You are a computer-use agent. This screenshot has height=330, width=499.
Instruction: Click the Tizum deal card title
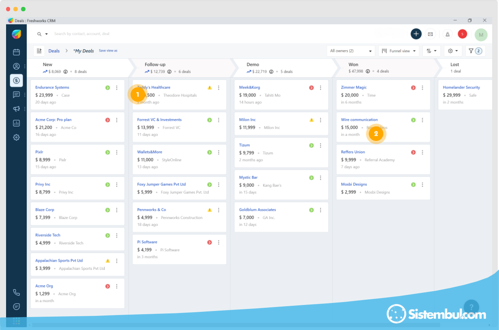tap(244, 145)
